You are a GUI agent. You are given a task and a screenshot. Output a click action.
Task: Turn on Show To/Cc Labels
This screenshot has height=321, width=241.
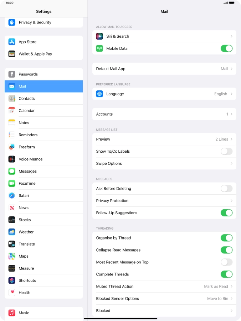tap(226, 151)
